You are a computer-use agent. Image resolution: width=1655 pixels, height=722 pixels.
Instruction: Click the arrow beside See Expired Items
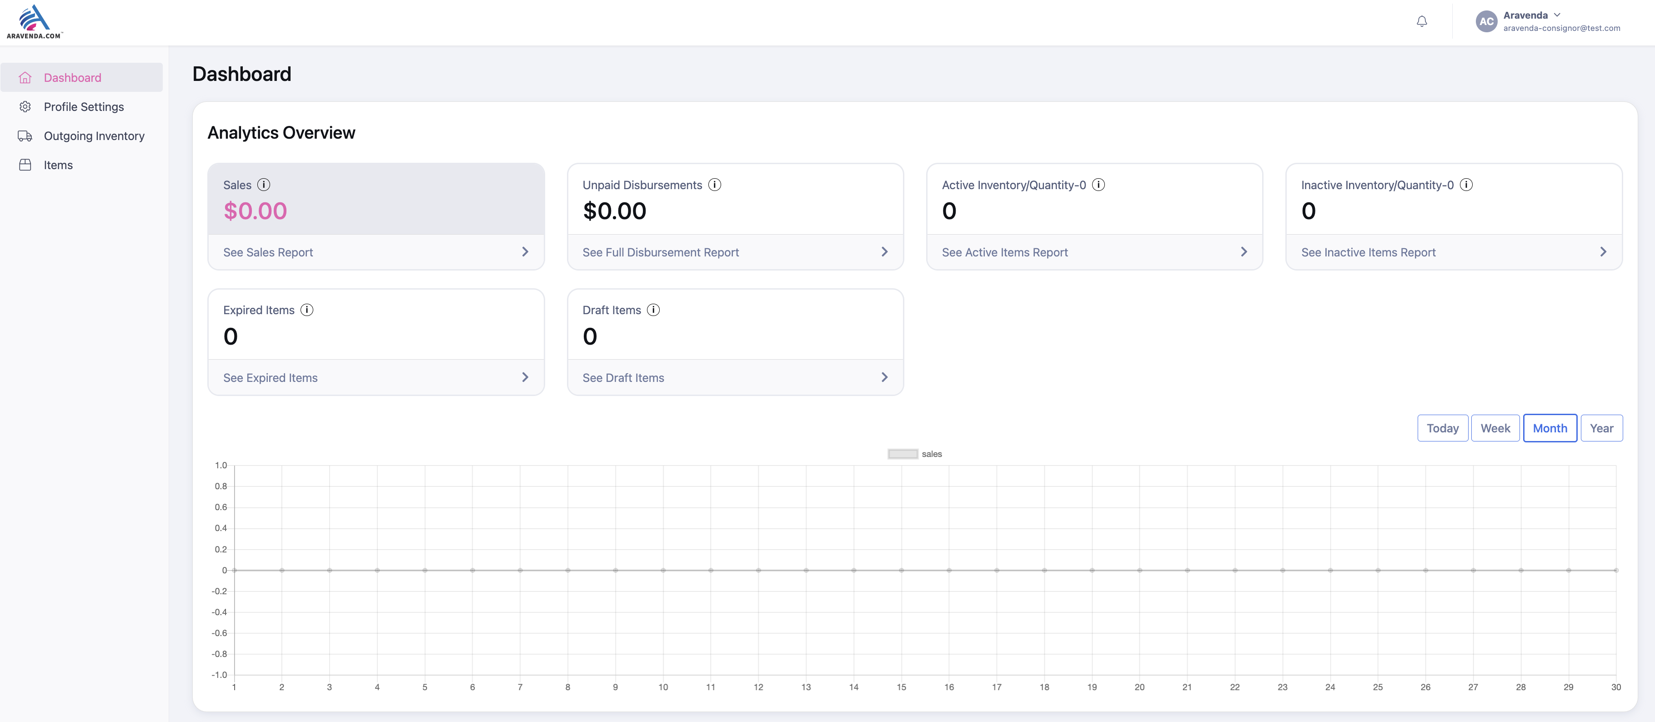[x=525, y=377]
